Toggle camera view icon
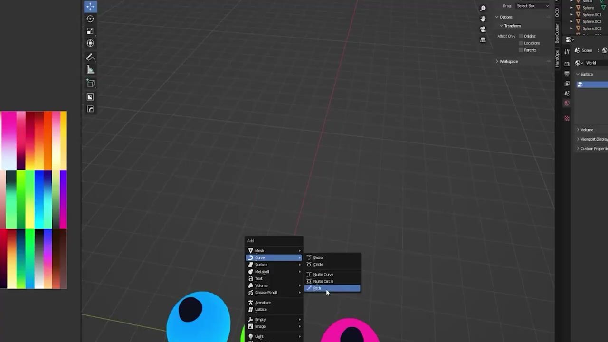This screenshot has width=608, height=342. (483, 29)
